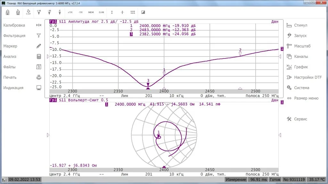This screenshot has width=328, height=184.
Task: Open Печать via the printer icon
Action: pyautogui.click(x=39, y=77)
